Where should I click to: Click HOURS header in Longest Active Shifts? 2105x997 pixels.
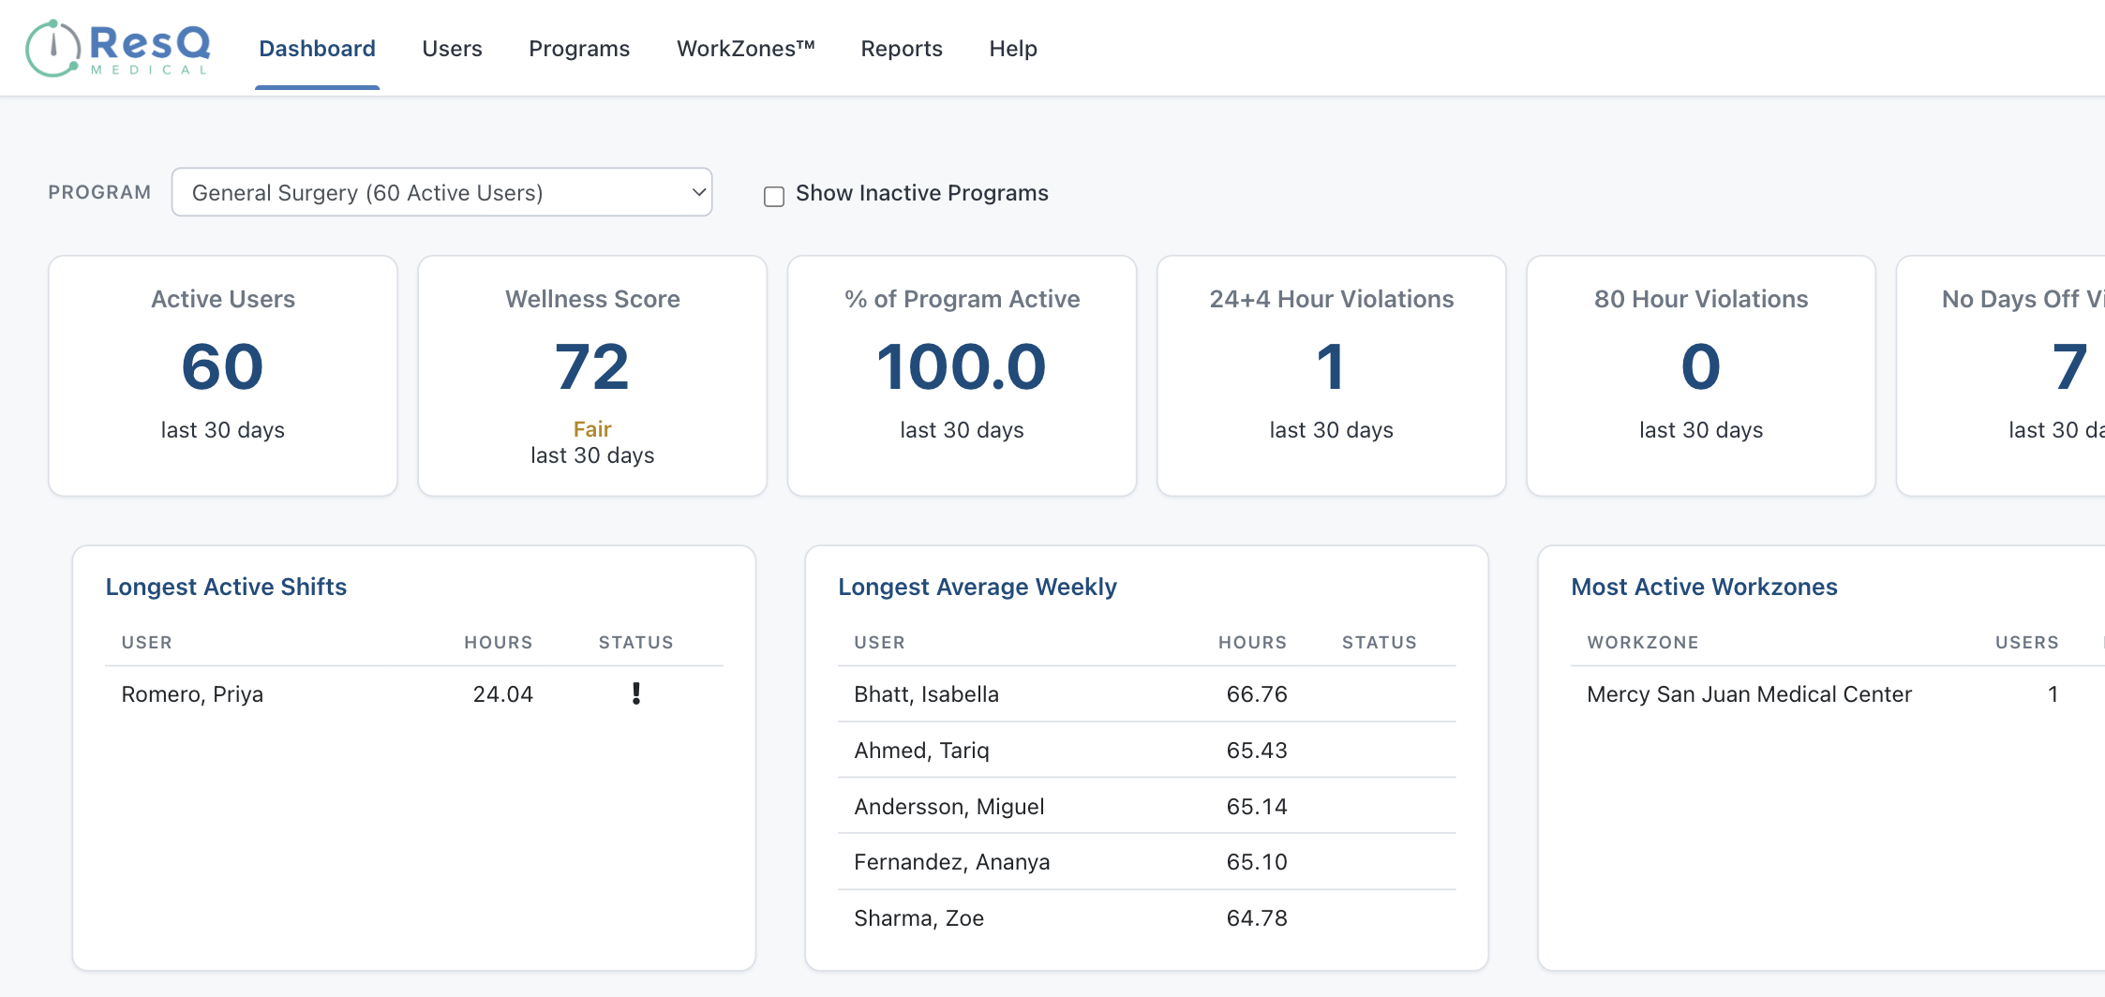click(498, 643)
